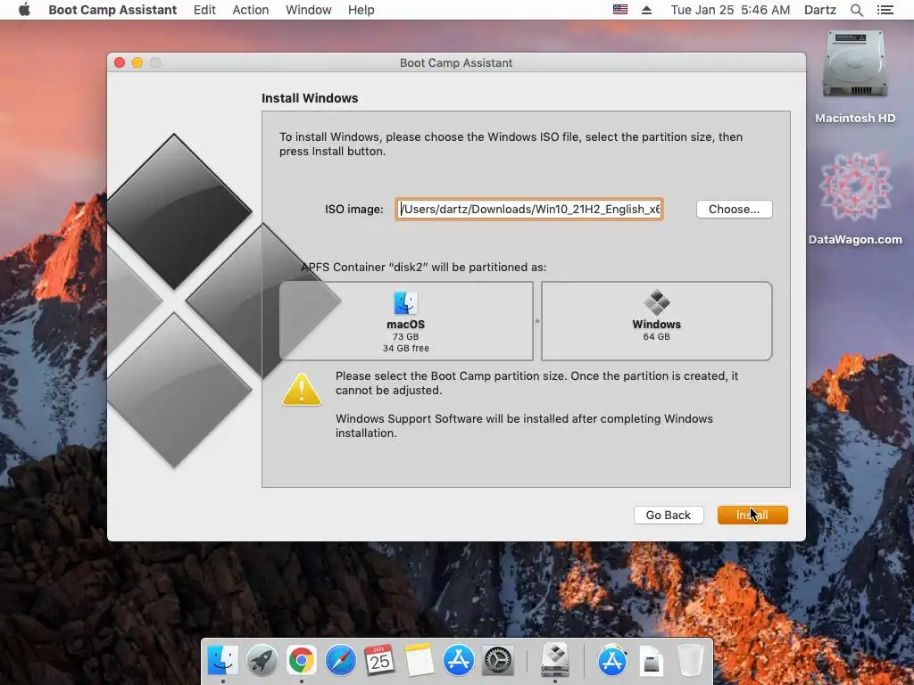
Task: Click the Windows logo in Windows partition
Action: (656, 302)
